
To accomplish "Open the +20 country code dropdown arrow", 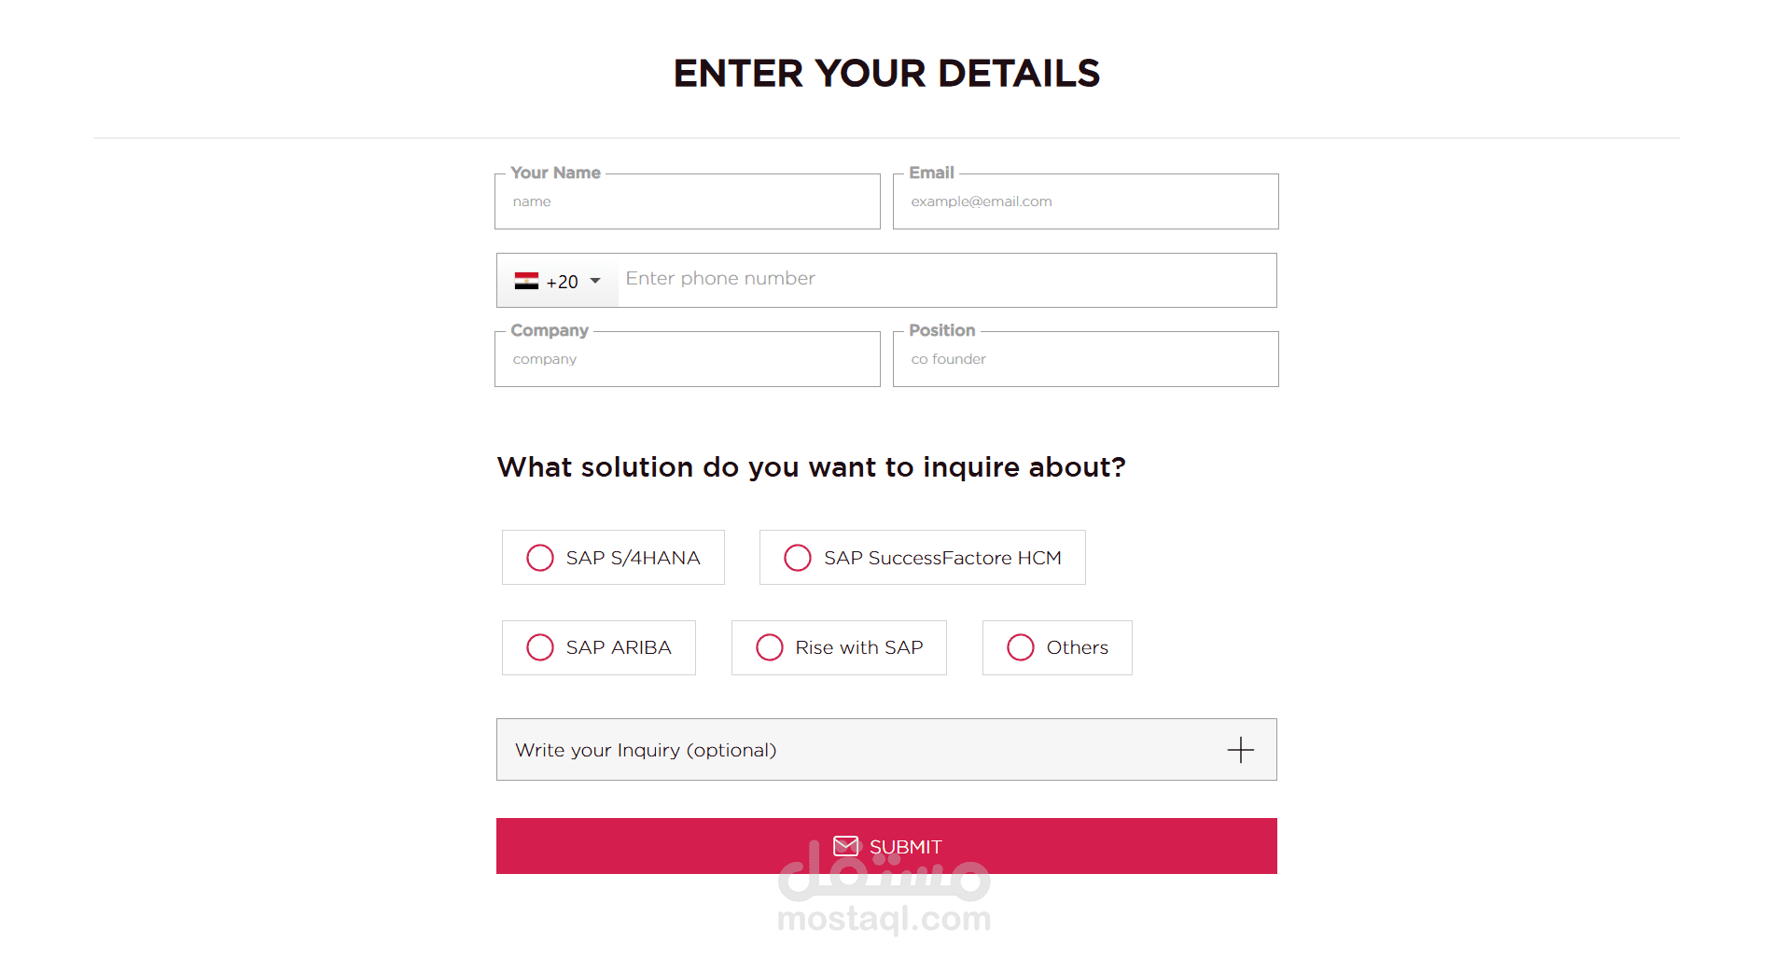I will pos(595,281).
